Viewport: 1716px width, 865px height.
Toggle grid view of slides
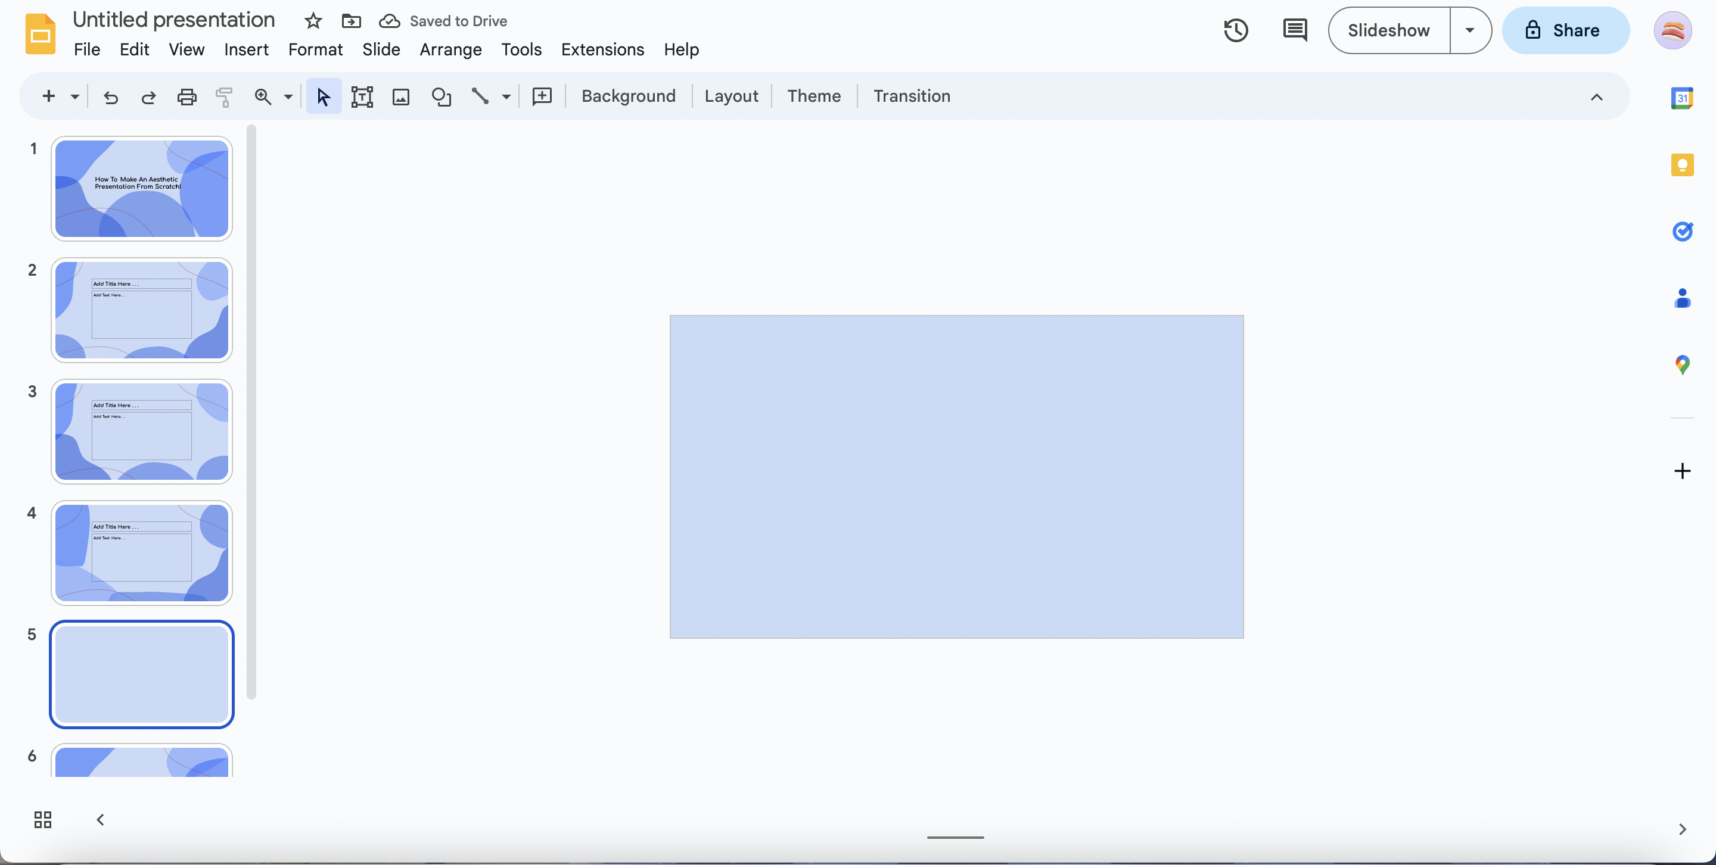click(42, 819)
